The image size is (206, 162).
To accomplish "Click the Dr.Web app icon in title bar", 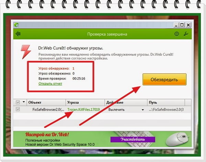I will [16, 25].
